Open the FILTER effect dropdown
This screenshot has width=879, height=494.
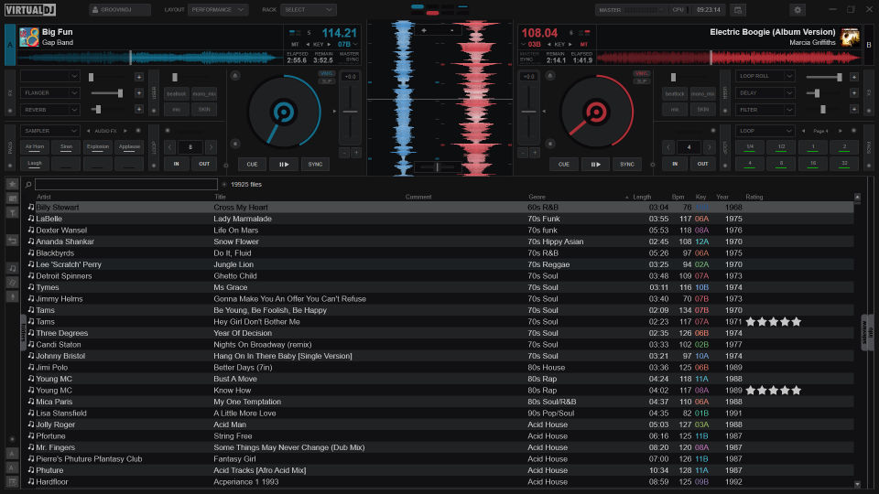click(x=765, y=110)
